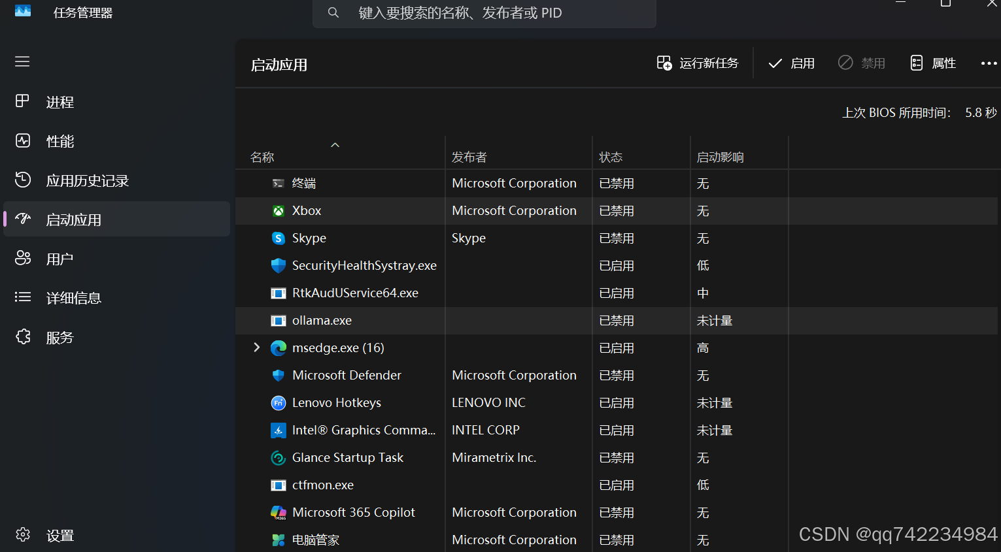Image resolution: width=1001 pixels, height=552 pixels.
Task: Click the Microsoft 365 Copilot icon
Action: (279, 513)
